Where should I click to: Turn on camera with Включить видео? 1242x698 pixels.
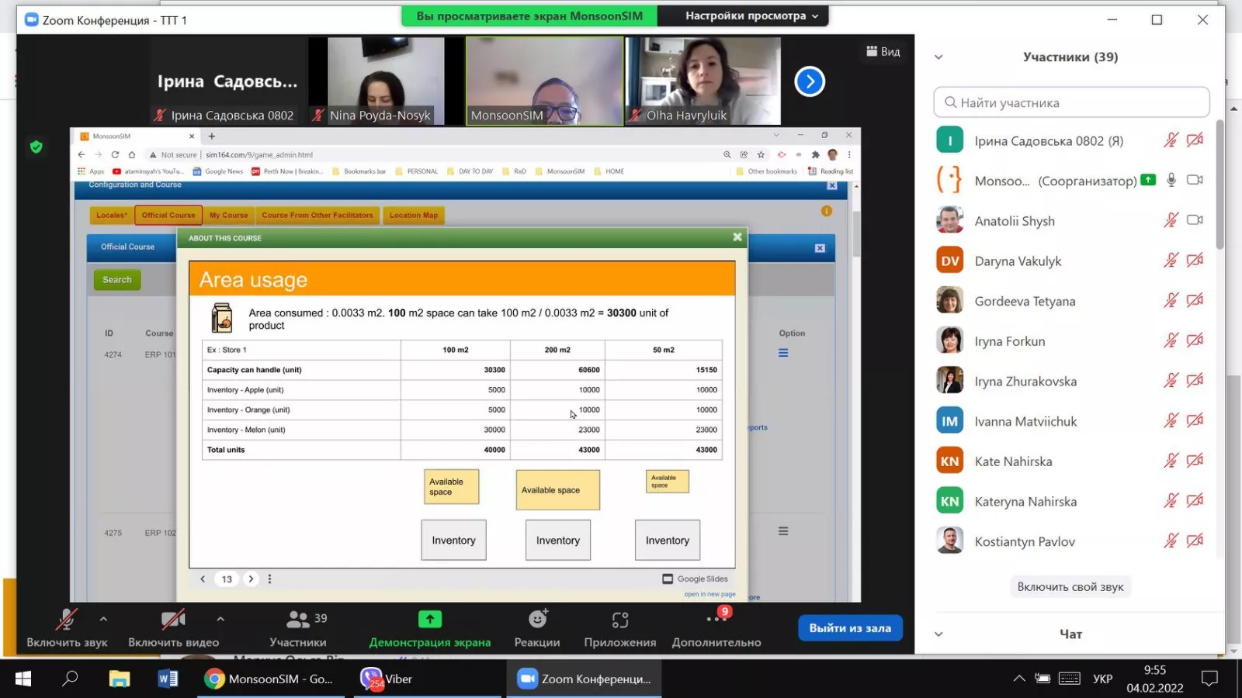172,620
